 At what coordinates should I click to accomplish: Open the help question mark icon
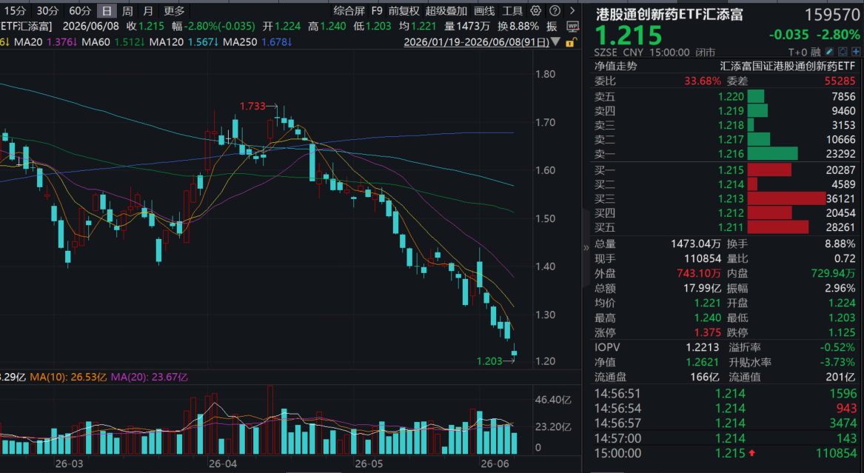pos(555,10)
